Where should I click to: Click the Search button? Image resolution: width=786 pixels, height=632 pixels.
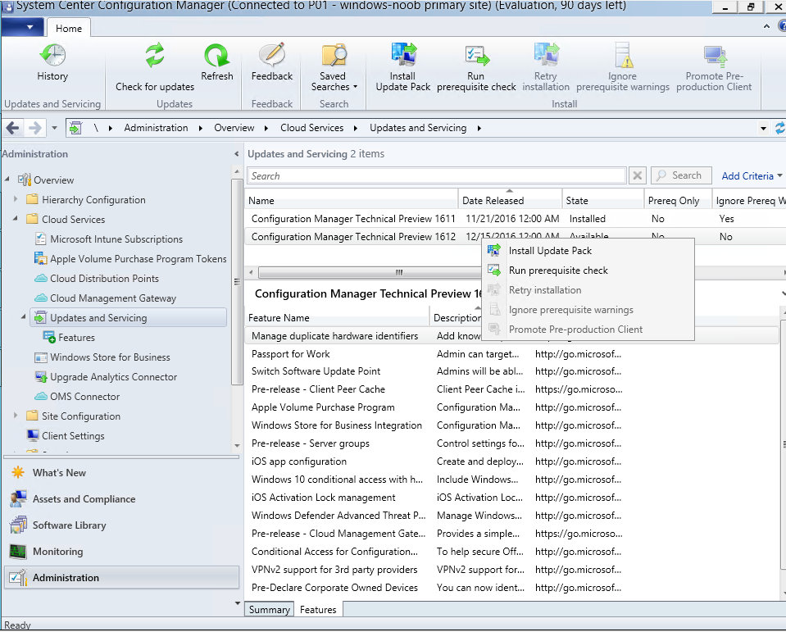[x=681, y=175]
